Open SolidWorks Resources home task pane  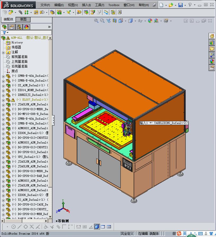pyautogui.click(x=212, y=36)
